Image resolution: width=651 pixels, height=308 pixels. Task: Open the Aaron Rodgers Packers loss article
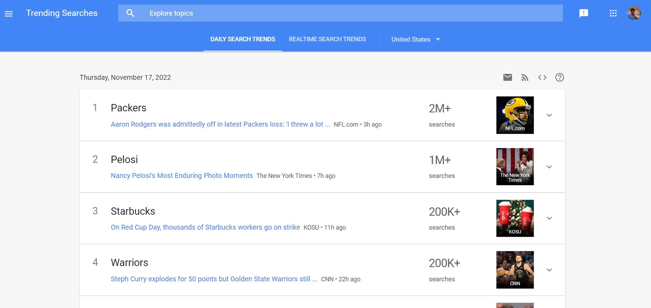220,124
